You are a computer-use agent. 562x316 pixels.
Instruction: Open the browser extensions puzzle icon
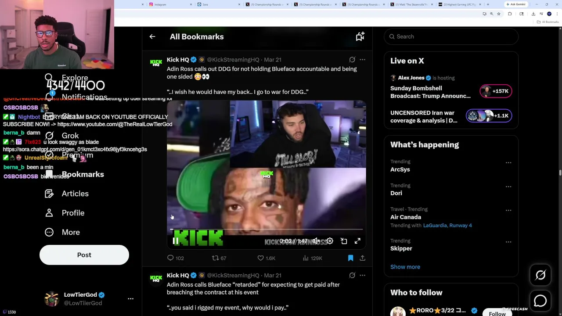(510, 14)
